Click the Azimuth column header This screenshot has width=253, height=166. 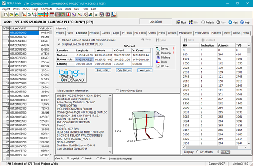click(x=226, y=45)
